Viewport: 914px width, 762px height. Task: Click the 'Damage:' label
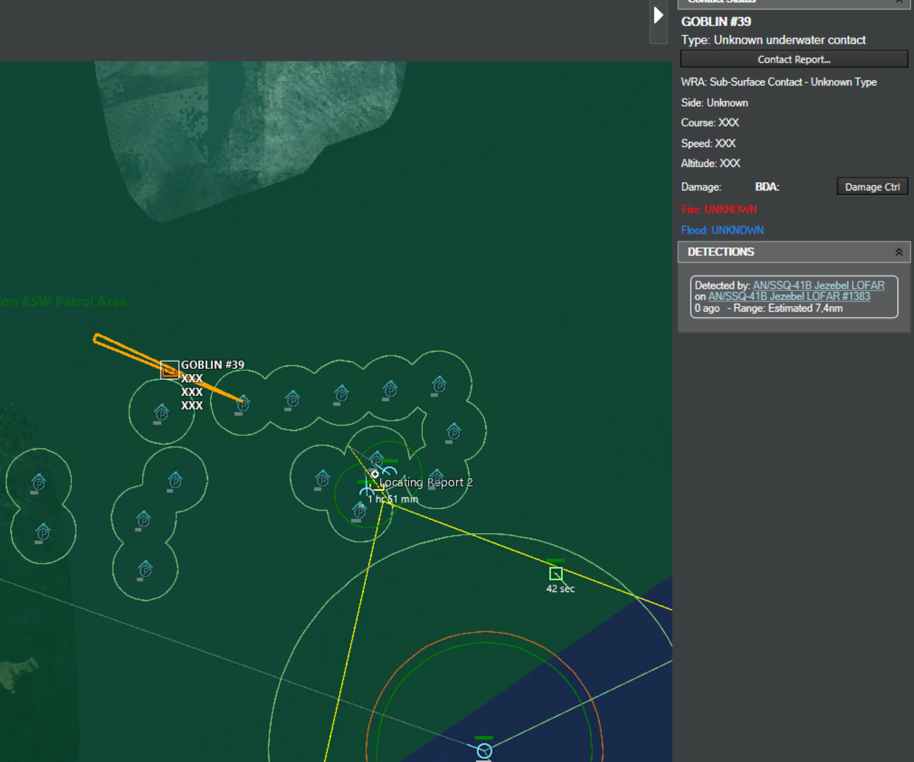(x=701, y=187)
